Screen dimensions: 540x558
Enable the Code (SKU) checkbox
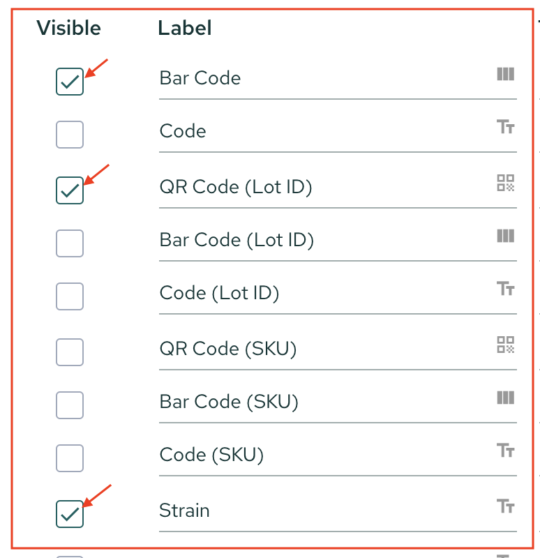pyautogui.click(x=69, y=458)
